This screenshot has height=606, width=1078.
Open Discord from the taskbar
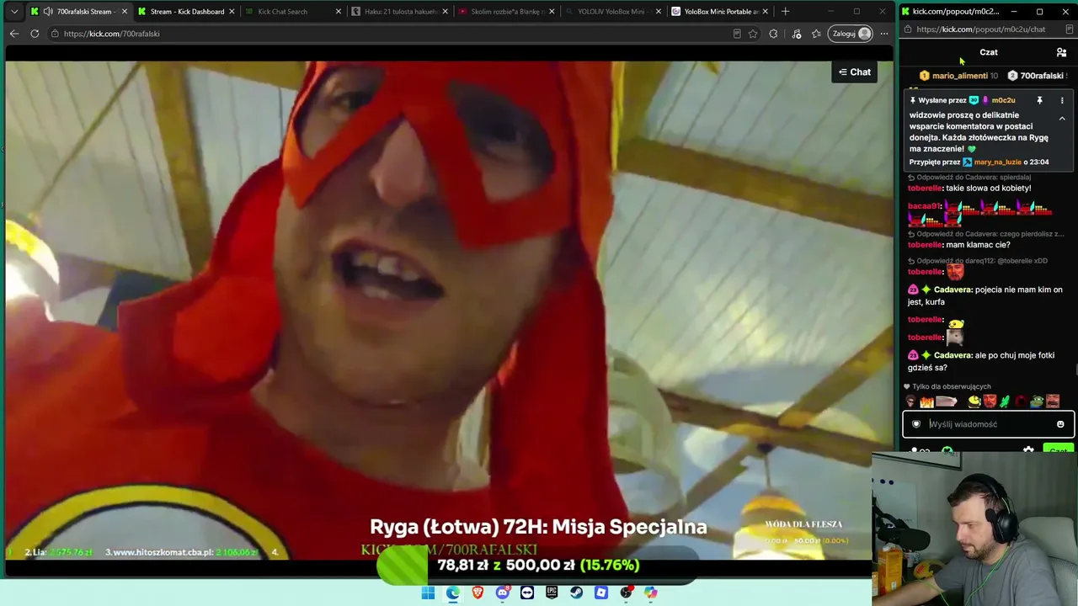tap(503, 593)
